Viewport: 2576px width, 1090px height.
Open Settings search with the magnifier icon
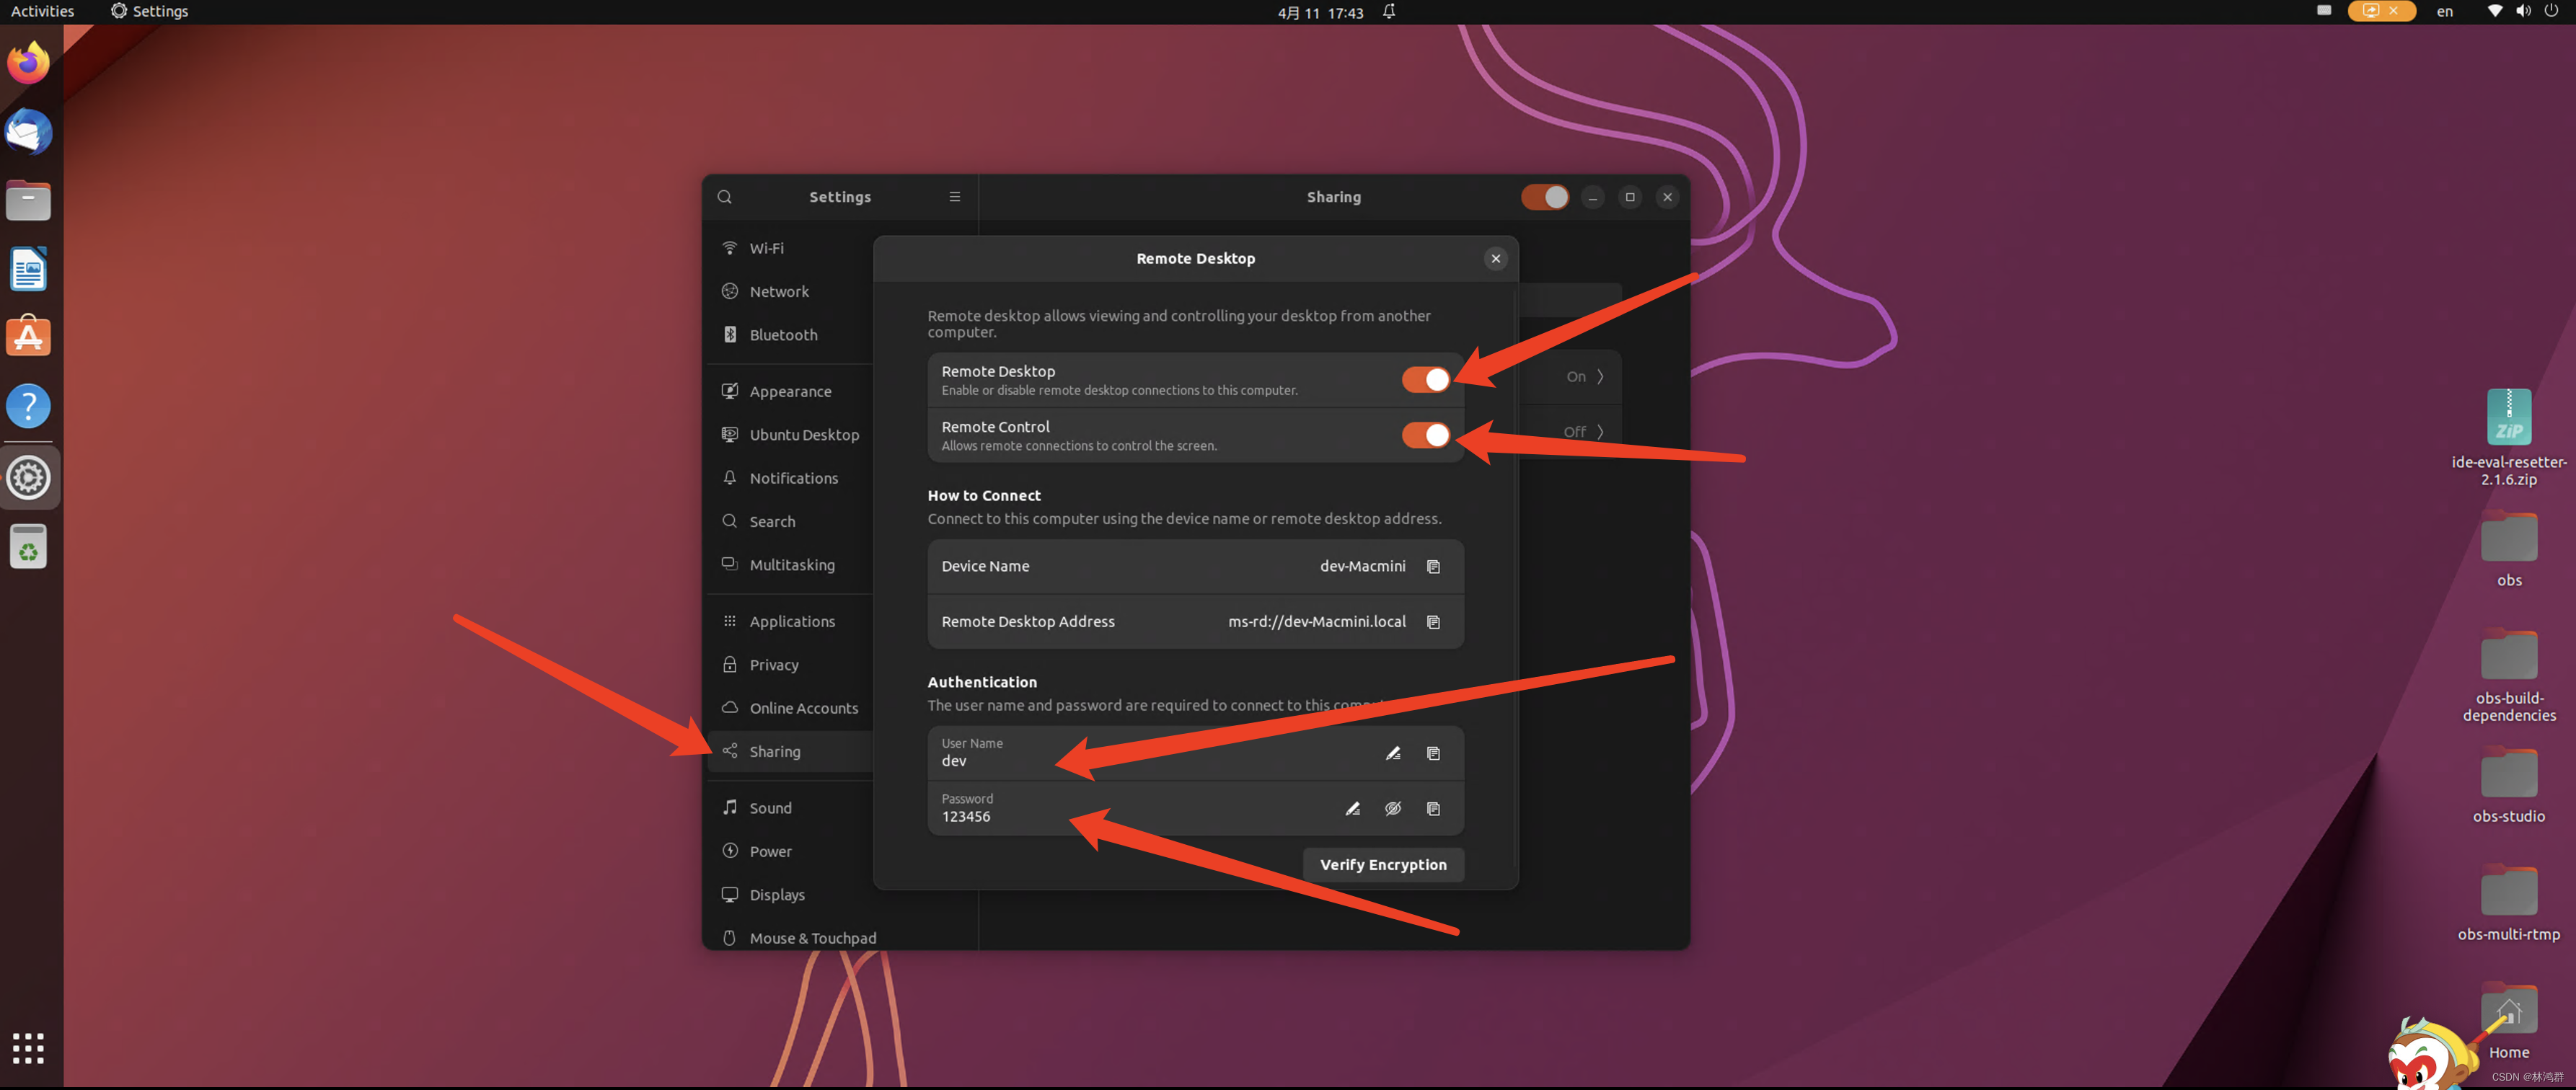[724, 196]
